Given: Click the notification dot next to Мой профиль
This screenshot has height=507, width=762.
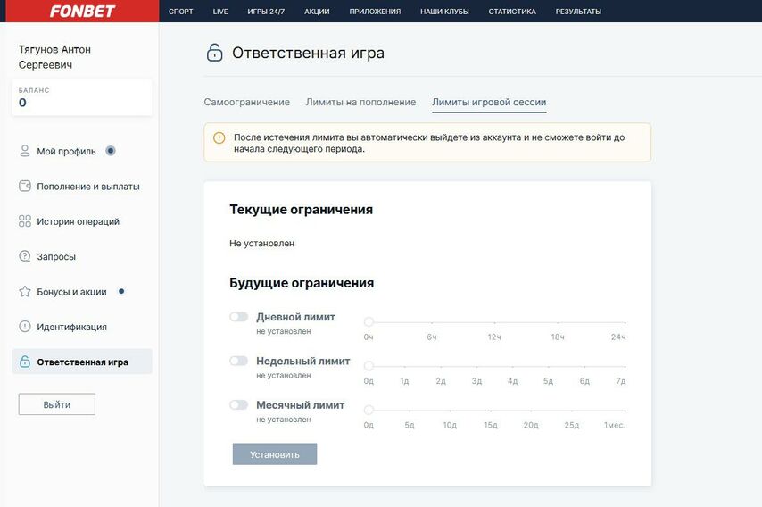Looking at the screenshot, I should click(x=111, y=151).
